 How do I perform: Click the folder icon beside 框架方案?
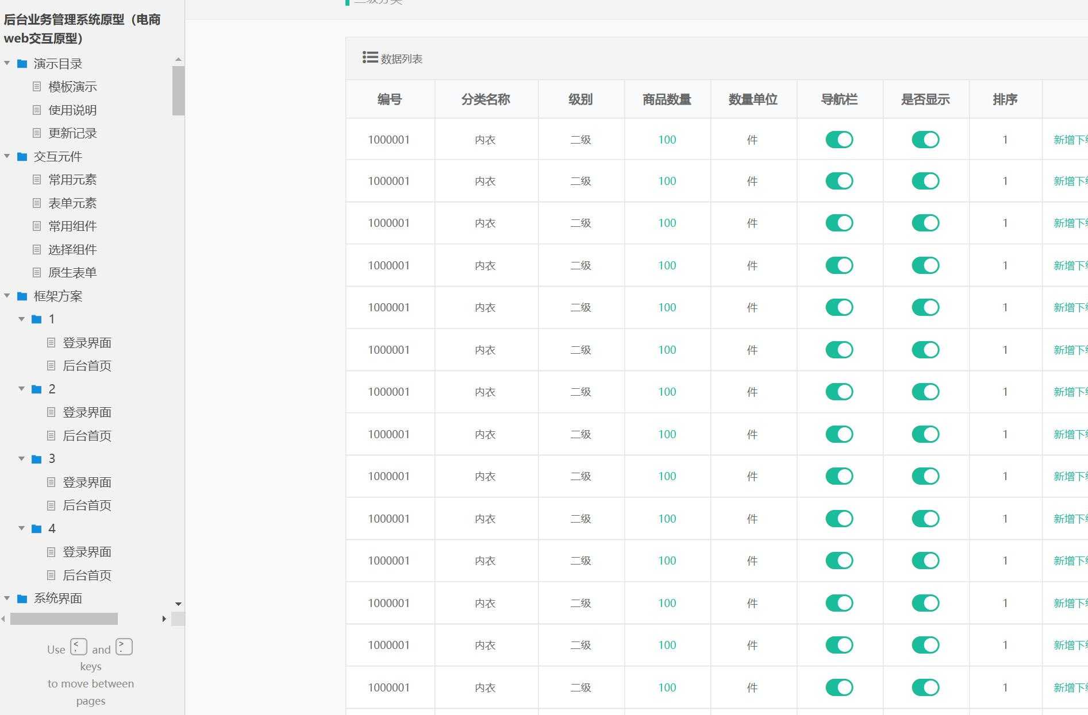click(x=22, y=296)
